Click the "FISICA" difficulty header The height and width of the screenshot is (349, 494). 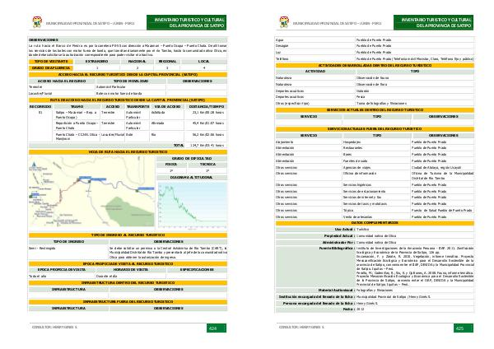171,165
